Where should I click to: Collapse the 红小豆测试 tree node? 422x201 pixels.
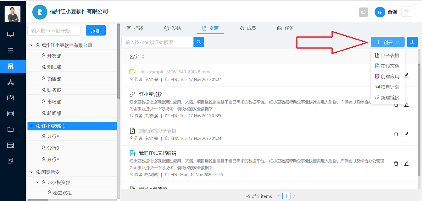pos(31,126)
